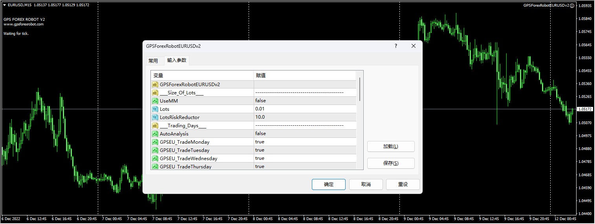Select the 输入参数 tab
Screen dimensions: 595x224
(x=177, y=60)
